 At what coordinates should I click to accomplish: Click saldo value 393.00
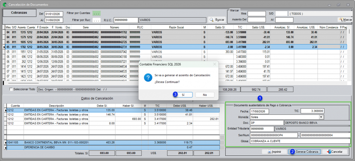[229, 52]
